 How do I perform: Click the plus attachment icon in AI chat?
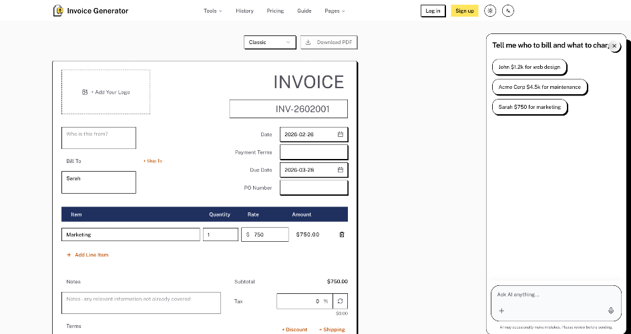(x=501, y=311)
